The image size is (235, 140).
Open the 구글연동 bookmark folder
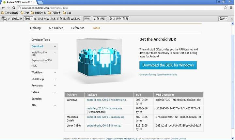pyautogui.click(x=54, y=13)
